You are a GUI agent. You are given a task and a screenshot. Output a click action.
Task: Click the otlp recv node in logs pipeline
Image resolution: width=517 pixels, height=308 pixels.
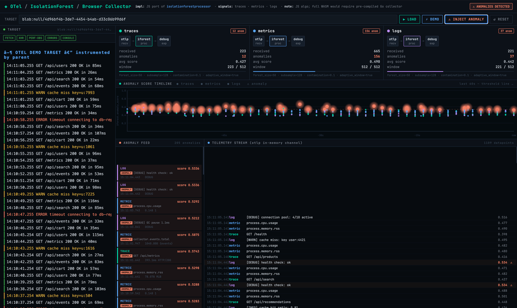tap(393, 41)
